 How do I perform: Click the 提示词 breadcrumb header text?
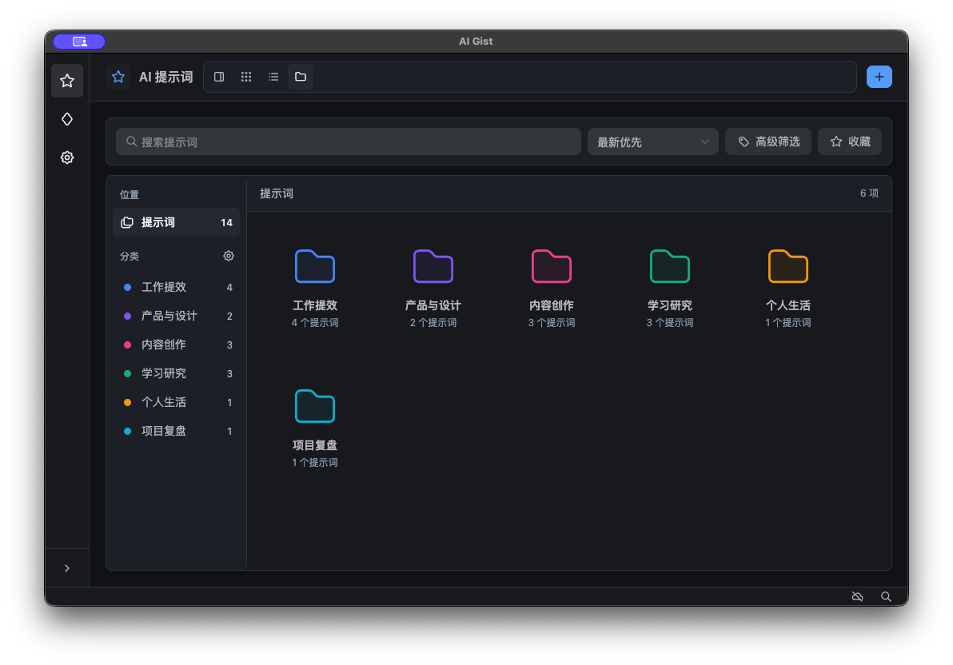[x=277, y=193]
